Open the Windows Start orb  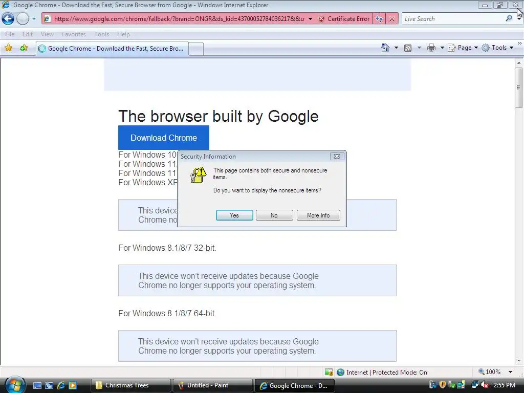[x=15, y=385]
